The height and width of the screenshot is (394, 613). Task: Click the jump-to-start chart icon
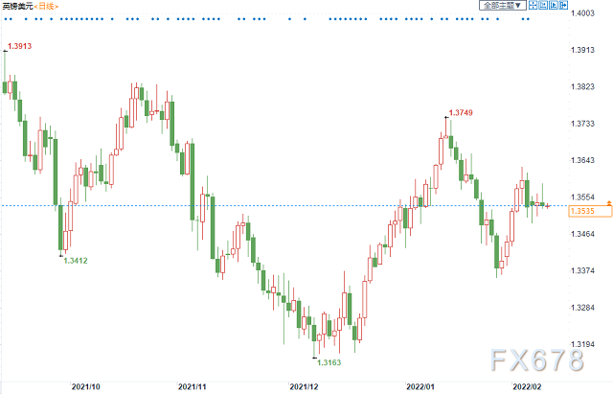coord(543,5)
